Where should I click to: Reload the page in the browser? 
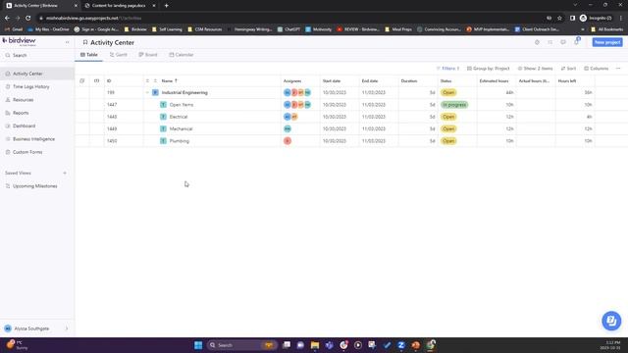click(28, 18)
